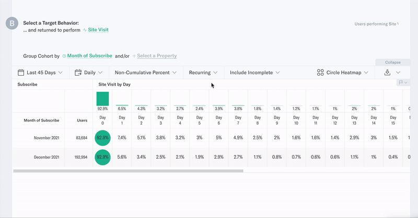Click the green 92.9% circle for November 2021
This screenshot has width=418, height=218.
point(102,138)
